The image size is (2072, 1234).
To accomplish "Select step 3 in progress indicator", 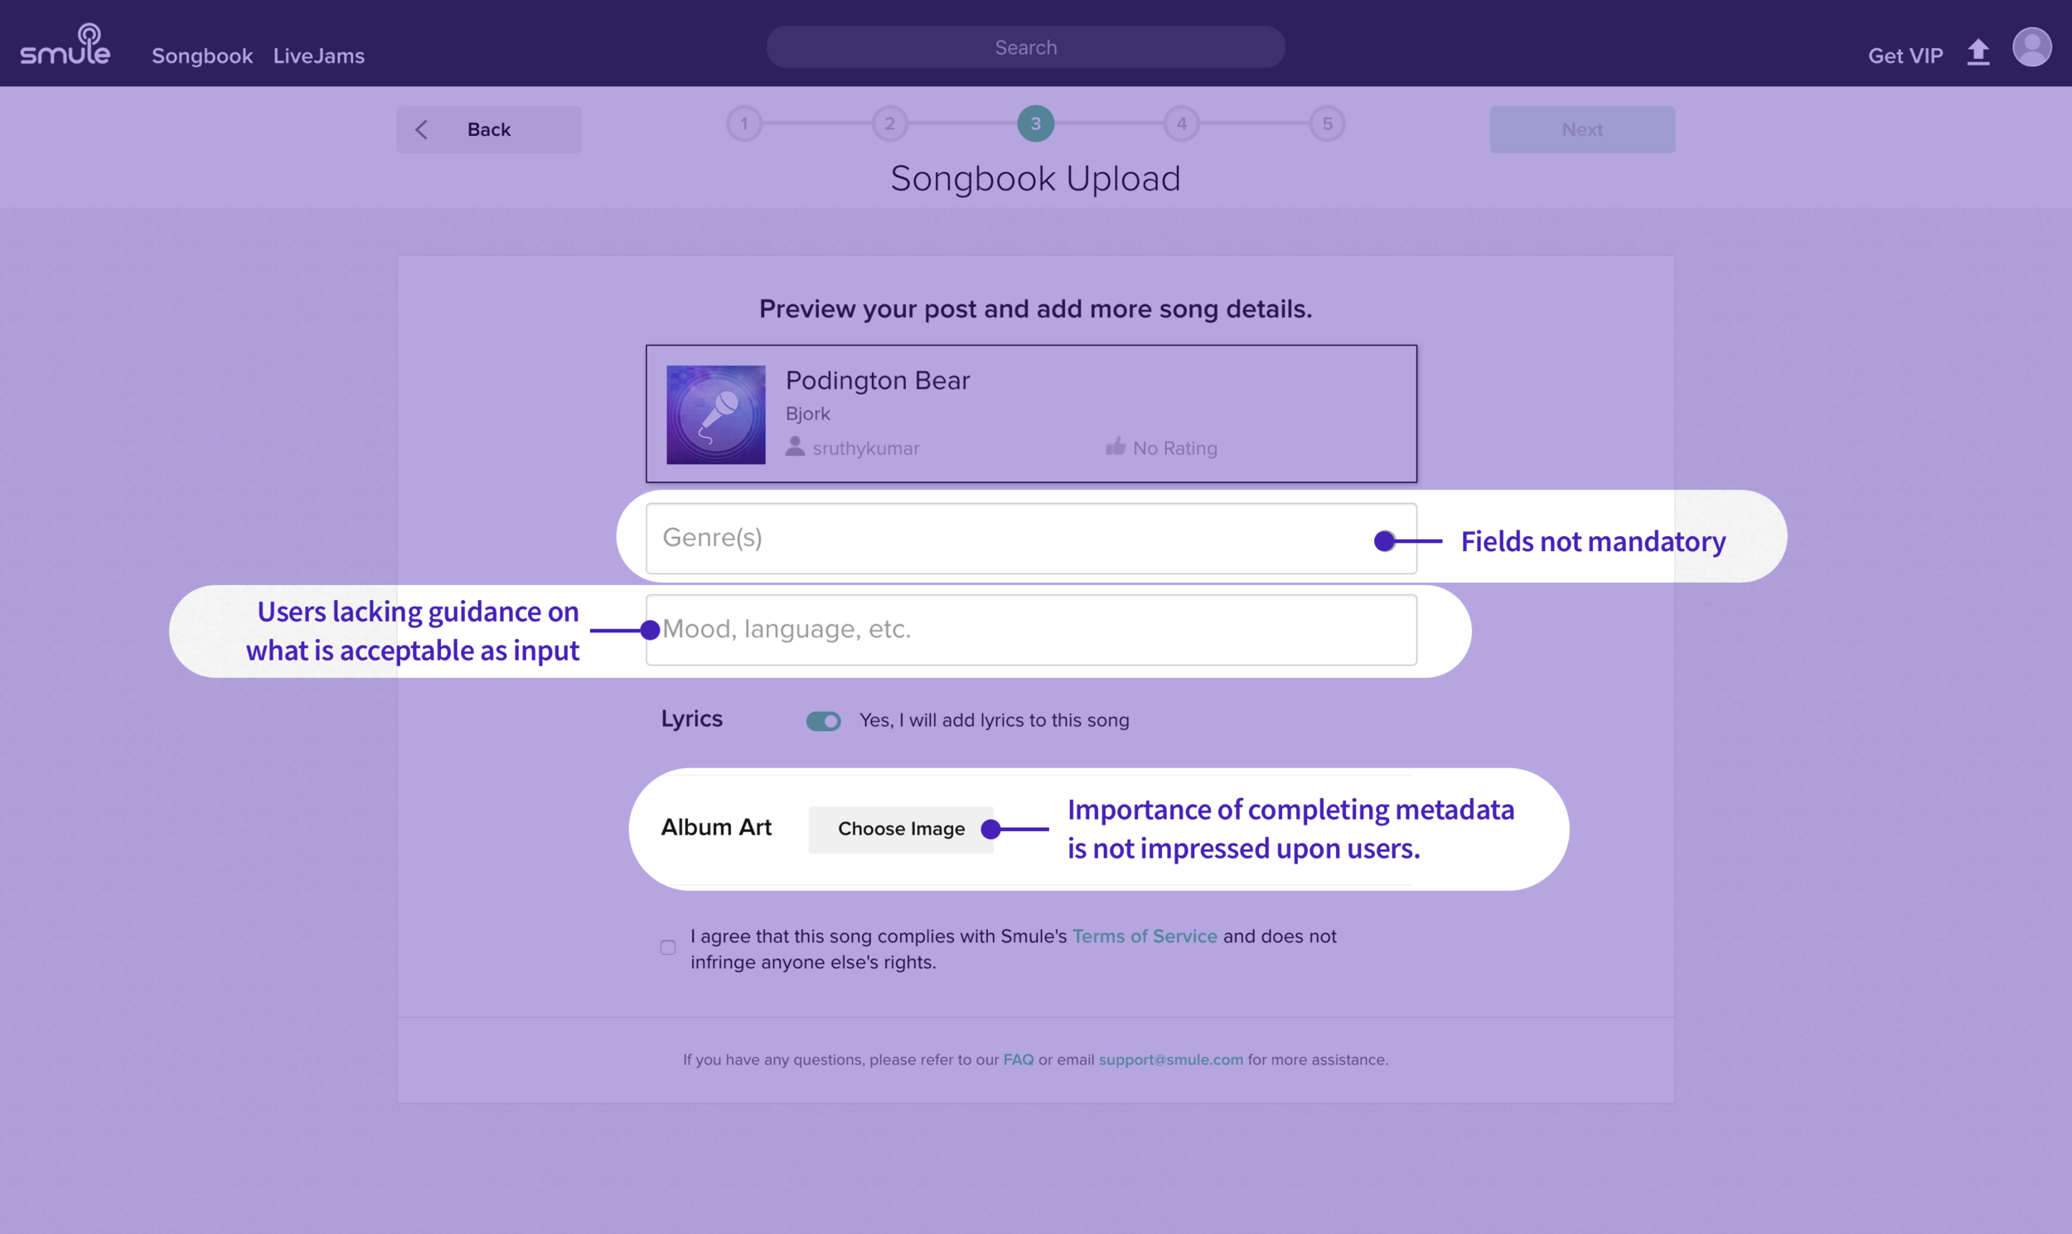I will point(1036,124).
